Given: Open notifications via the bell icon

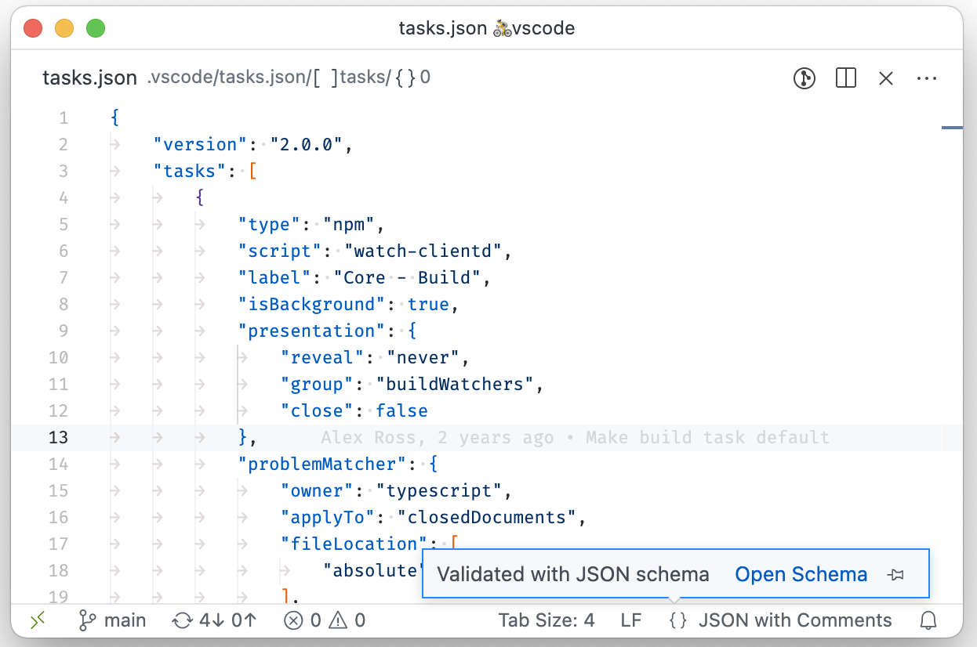Looking at the screenshot, I should pyautogui.click(x=928, y=620).
